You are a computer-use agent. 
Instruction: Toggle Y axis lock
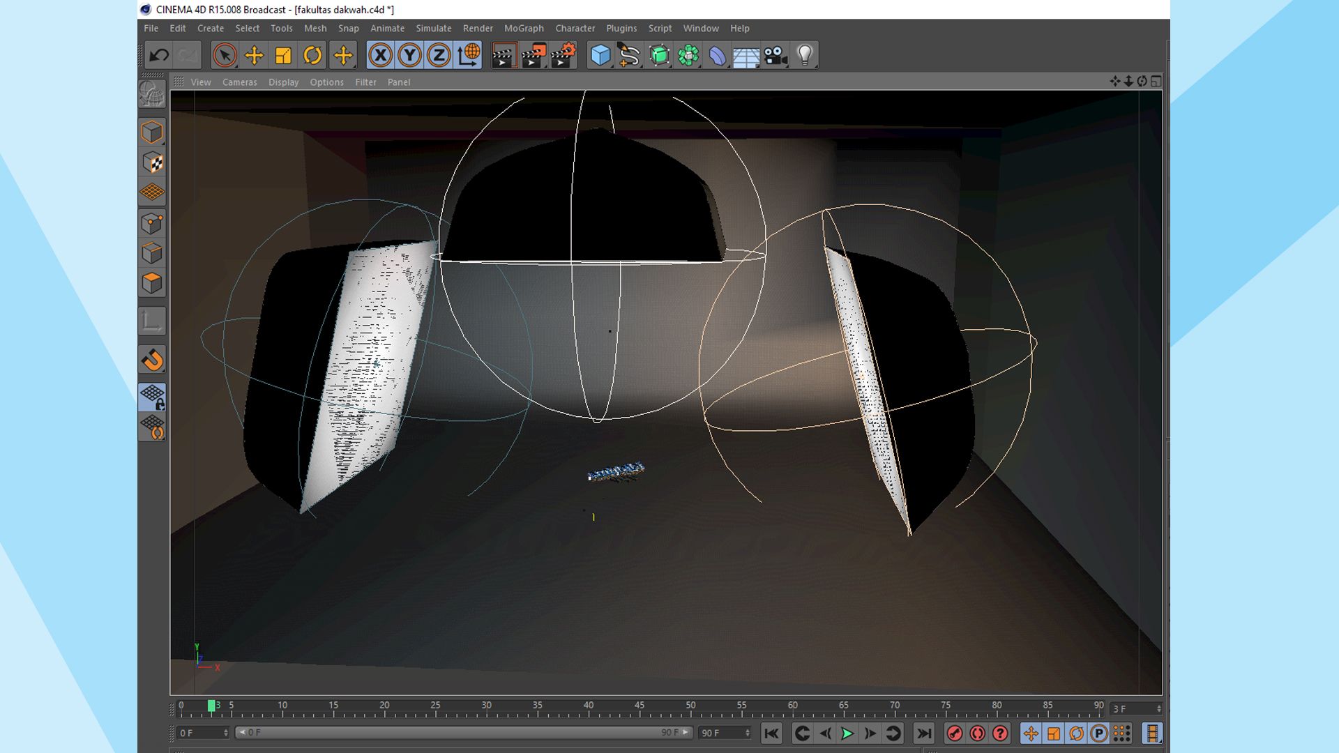coord(409,55)
